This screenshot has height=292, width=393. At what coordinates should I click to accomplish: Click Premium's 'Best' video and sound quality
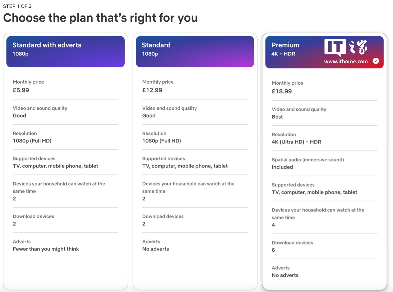[277, 117]
